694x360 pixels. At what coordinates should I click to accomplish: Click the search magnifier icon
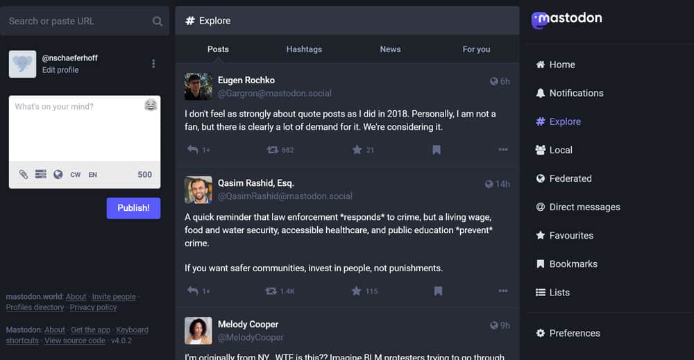(x=158, y=22)
